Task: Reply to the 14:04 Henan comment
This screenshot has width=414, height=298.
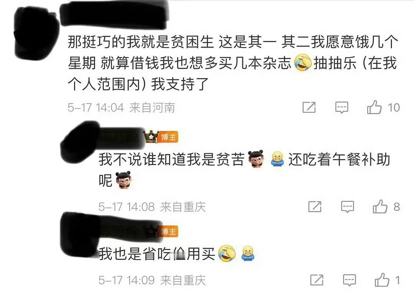Action: (342, 108)
